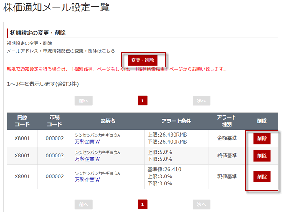Click the 前へ button below the table
283x212 pixels.
[84, 204]
